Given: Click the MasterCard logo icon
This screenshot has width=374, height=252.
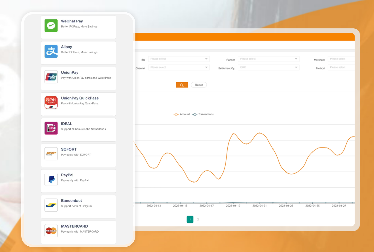Looking at the screenshot, I should click(51, 231).
